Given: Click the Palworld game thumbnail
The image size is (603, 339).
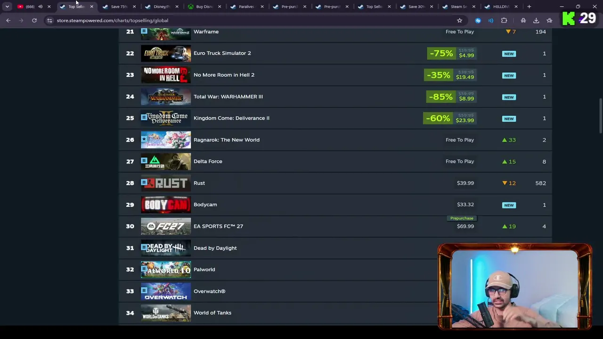Looking at the screenshot, I should coord(166,270).
